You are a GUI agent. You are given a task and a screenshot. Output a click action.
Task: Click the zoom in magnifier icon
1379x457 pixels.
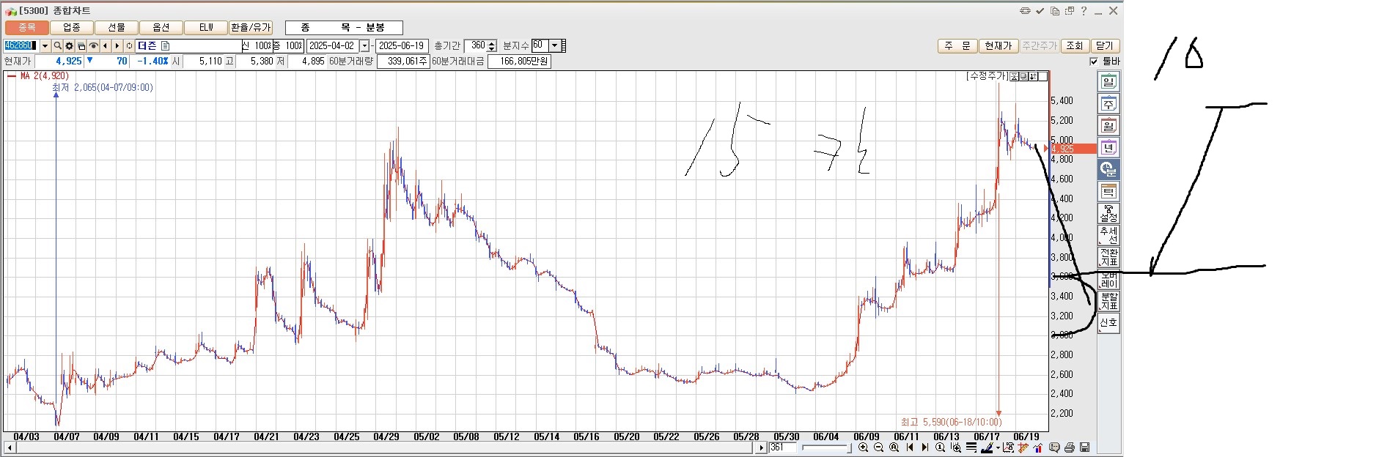tap(863, 447)
